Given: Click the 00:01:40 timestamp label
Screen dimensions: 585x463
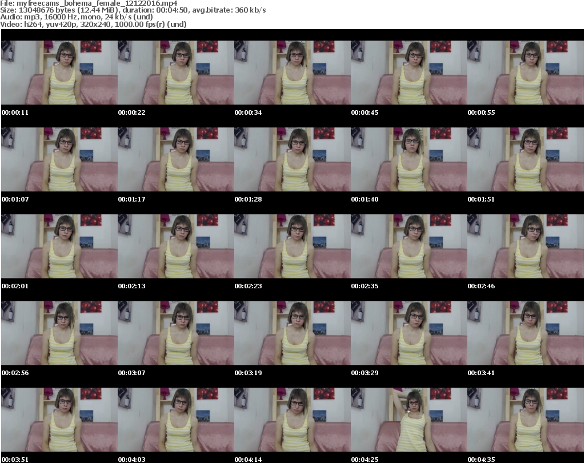Looking at the screenshot, I should (364, 199).
